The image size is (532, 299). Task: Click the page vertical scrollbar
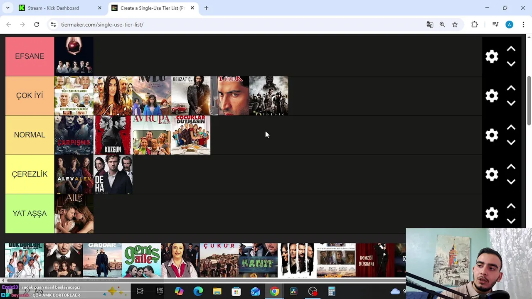pos(529,100)
